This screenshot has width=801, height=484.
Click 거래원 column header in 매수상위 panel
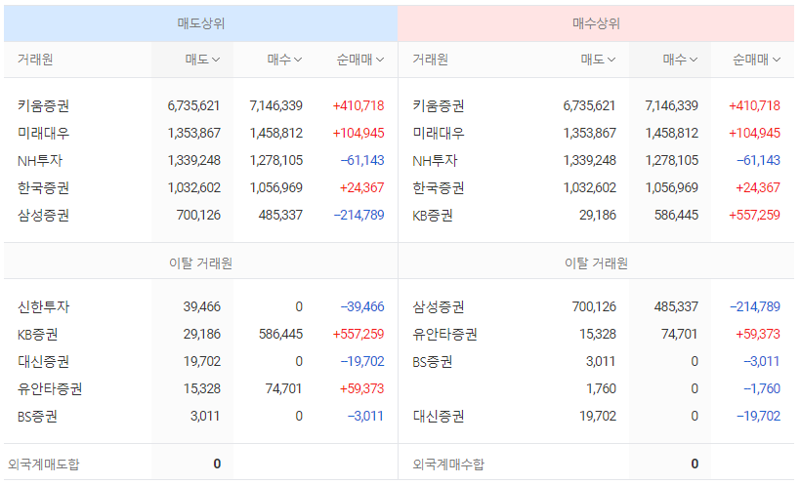[431, 60]
